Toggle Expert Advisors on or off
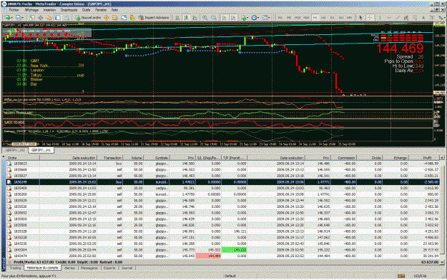The width and height of the screenshot is (447, 280). pyautogui.click(x=154, y=18)
